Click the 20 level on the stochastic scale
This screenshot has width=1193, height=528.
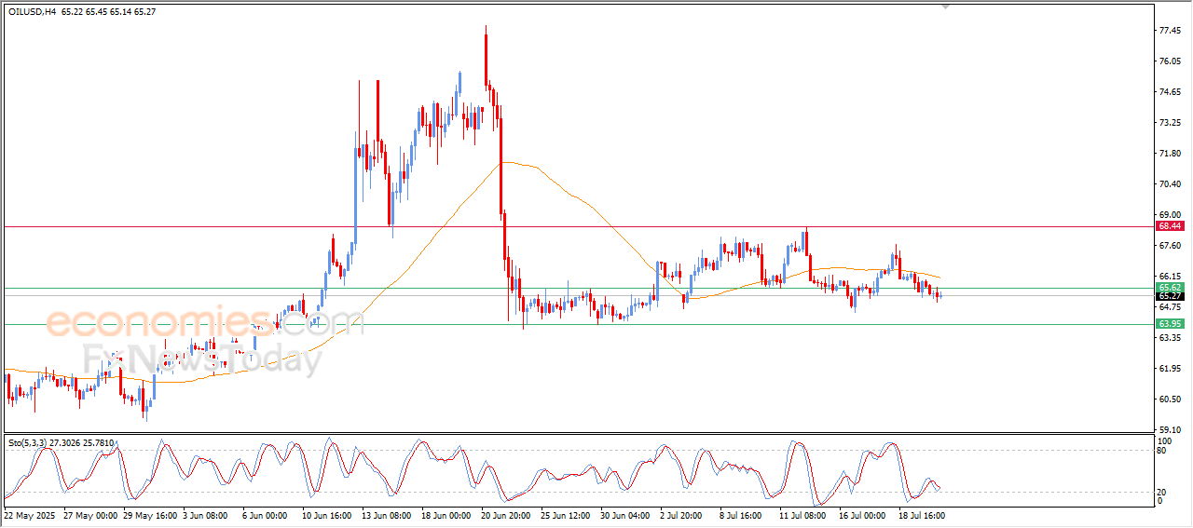(1162, 491)
